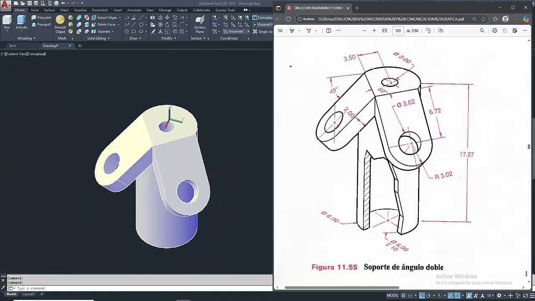This screenshot has width=535, height=301.
Task: Choose the Polysolid tool
Action: click(x=41, y=18)
